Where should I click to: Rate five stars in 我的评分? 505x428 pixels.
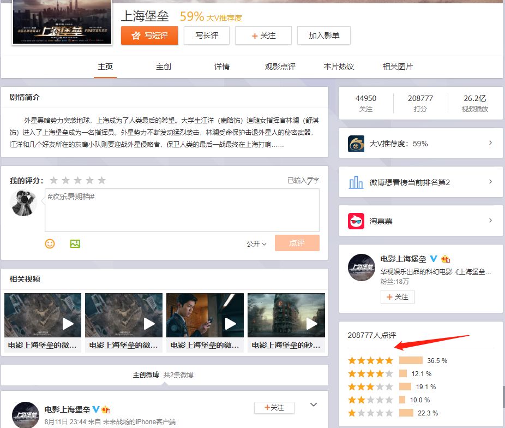[101, 180]
